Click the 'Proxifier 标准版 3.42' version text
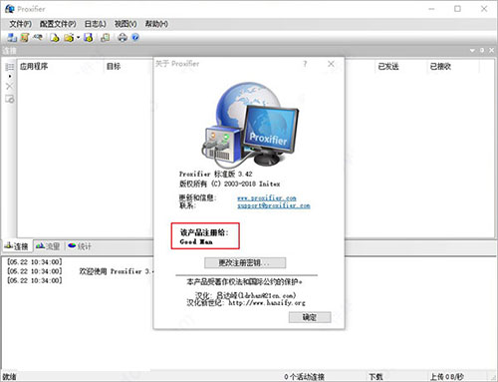The width and height of the screenshot is (498, 382). (216, 174)
